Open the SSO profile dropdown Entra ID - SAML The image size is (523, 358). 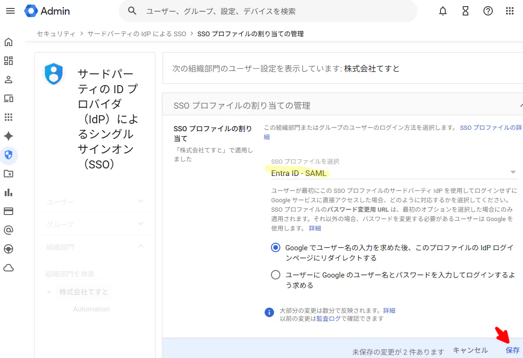[394, 173]
